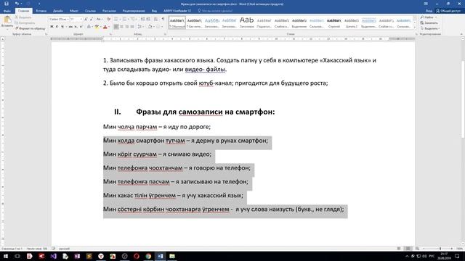Open line spacing options
This screenshot has height=261, width=465.
(140, 27)
